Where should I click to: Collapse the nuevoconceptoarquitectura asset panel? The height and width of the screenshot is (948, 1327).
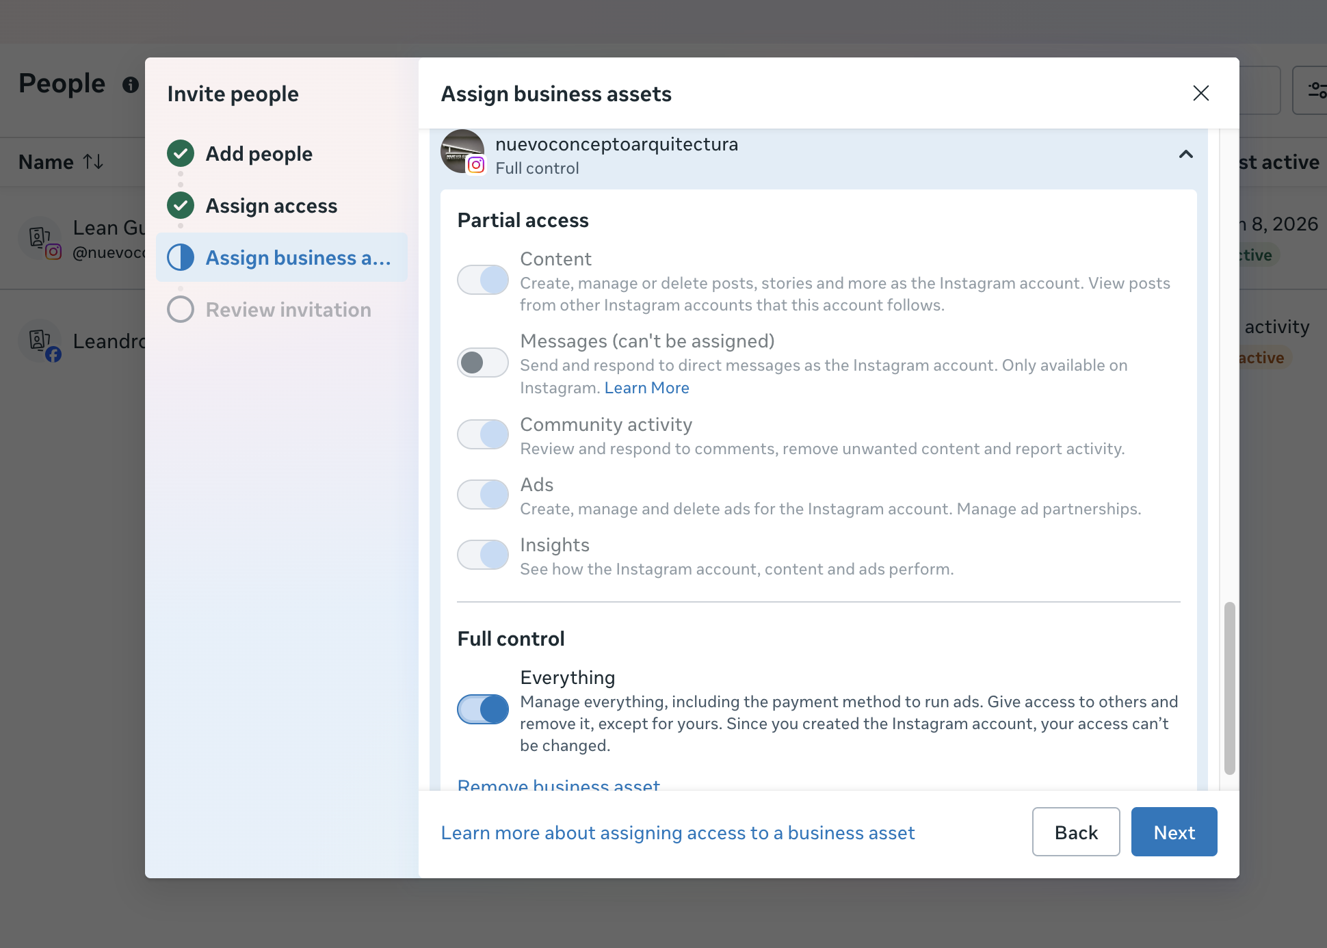coord(1185,155)
